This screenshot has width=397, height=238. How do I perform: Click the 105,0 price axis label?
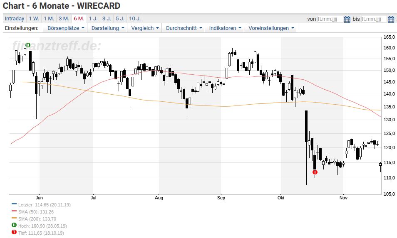(389, 194)
